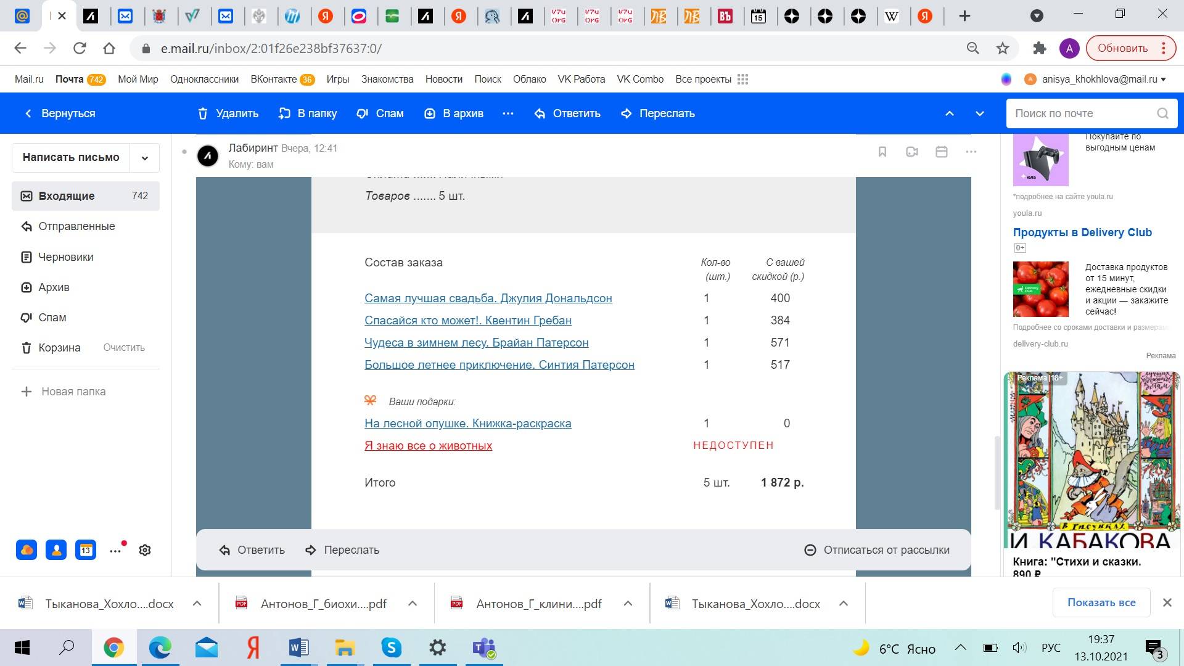Open Contacts icon in left sidebar bottom

56,549
